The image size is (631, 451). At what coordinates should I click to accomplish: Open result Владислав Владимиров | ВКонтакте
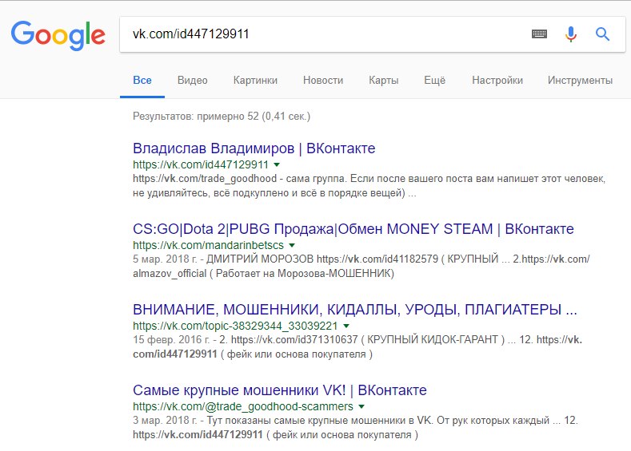pyautogui.click(x=254, y=148)
